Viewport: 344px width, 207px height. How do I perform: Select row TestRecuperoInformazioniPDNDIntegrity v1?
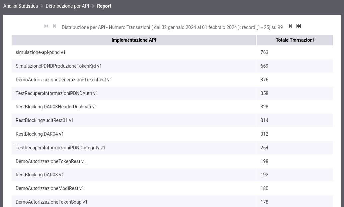[172, 148]
